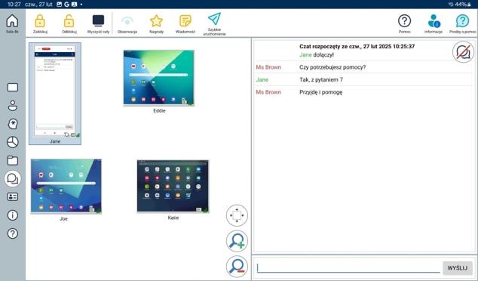Click the auto-fit thumbnails arrows button

pyautogui.click(x=237, y=215)
